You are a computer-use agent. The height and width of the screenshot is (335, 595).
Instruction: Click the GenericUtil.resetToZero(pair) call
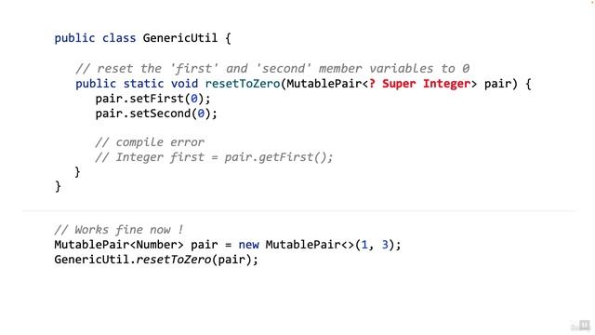156,260
